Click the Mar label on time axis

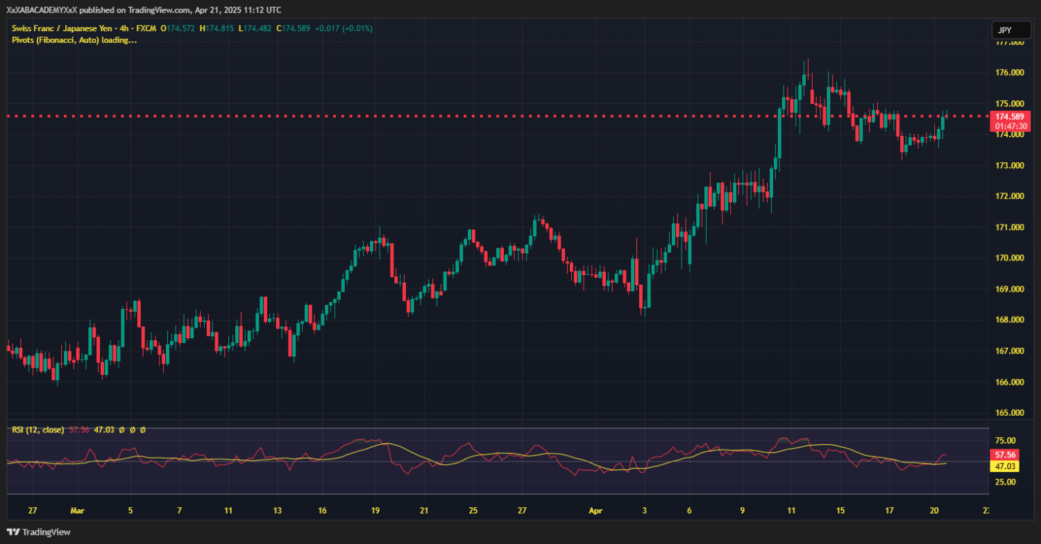[x=77, y=511]
